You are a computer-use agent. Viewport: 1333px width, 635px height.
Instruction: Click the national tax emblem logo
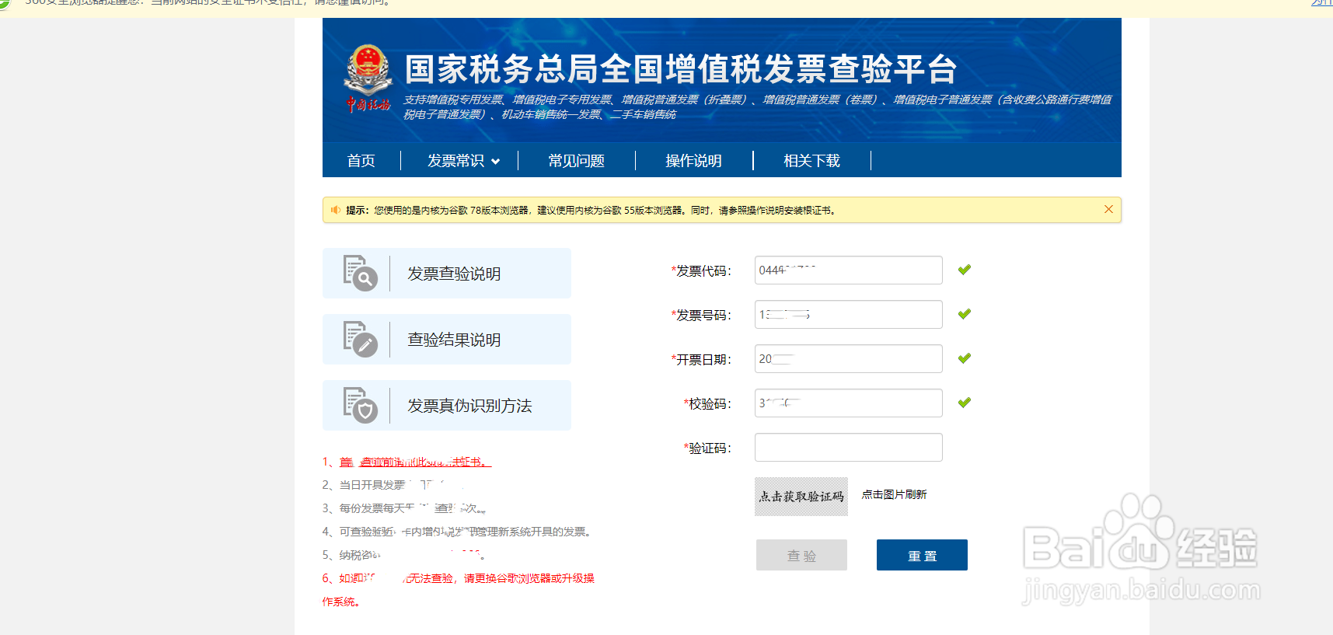(368, 79)
